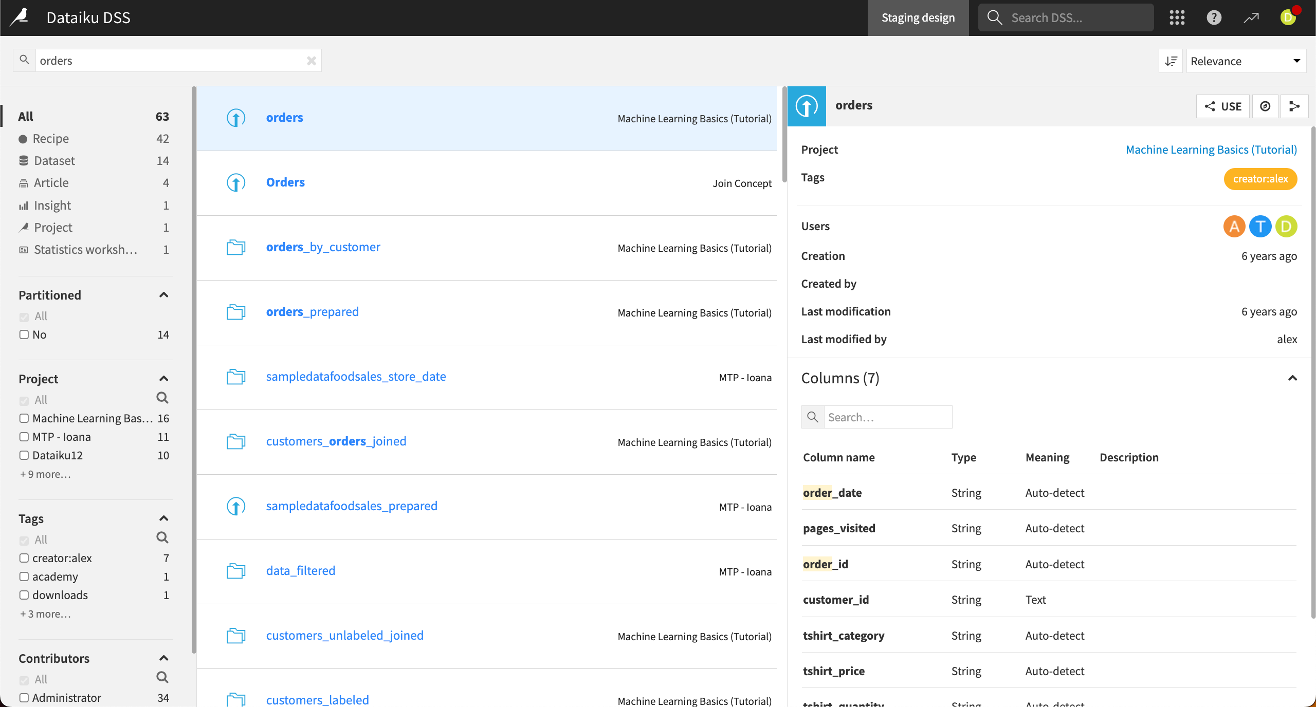Viewport: 1316px width, 707px height.
Task: Click the large orders dataset icon in details header
Action: pyautogui.click(x=807, y=106)
